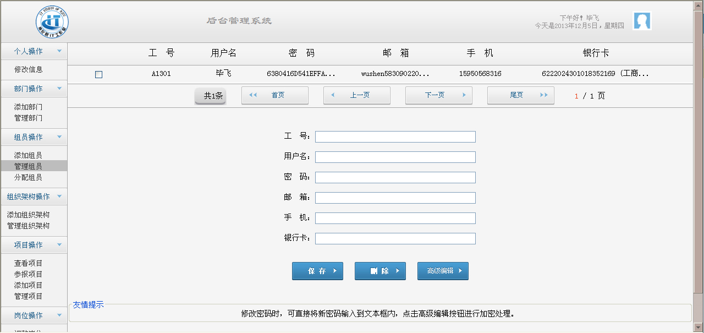
Task: Toggle the 项目操作 section arrow
Action: click(59, 245)
